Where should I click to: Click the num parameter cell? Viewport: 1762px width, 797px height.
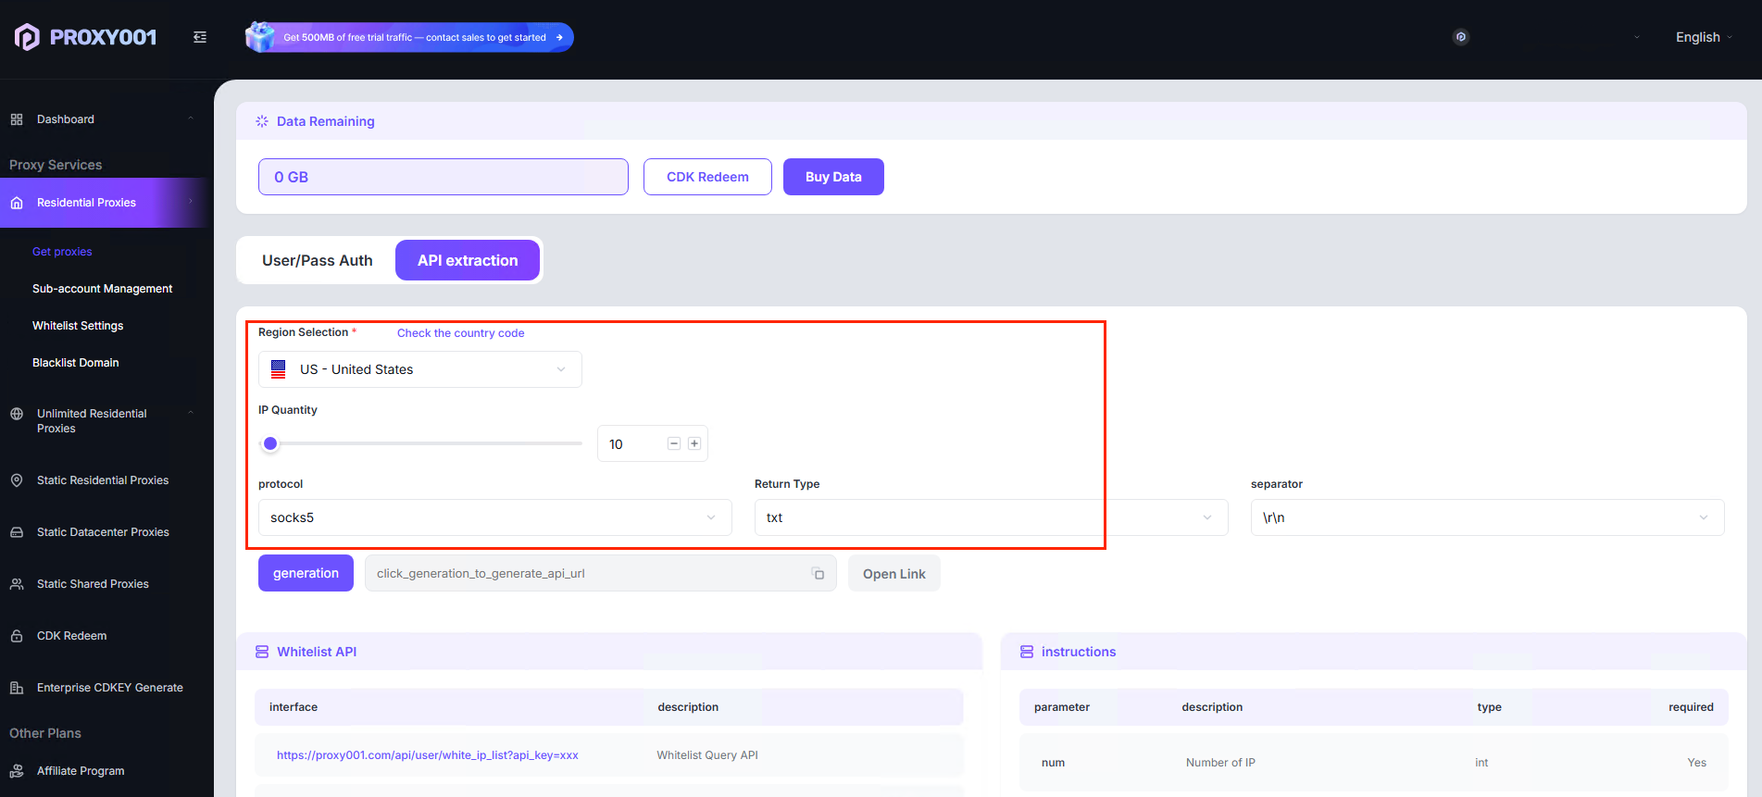point(1053,763)
